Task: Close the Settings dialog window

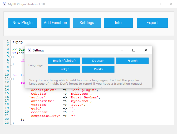Action: [146, 50]
